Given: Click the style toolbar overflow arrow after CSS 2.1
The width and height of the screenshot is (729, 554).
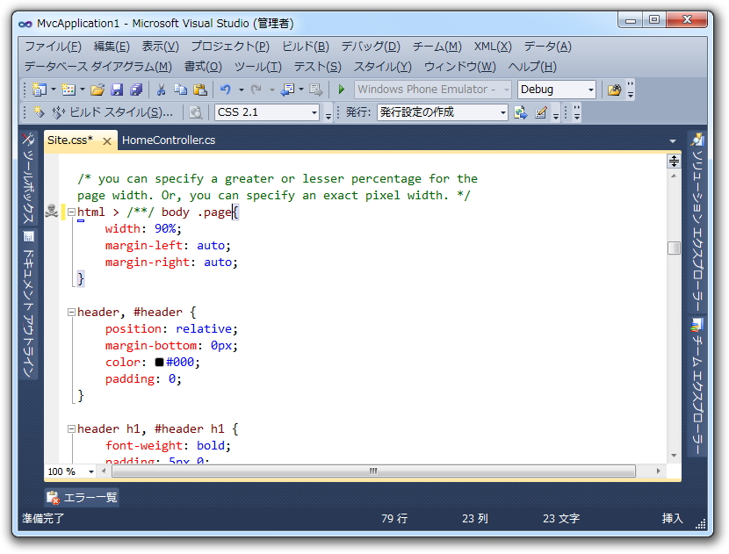Looking at the screenshot, I should [x=328, y=113].
